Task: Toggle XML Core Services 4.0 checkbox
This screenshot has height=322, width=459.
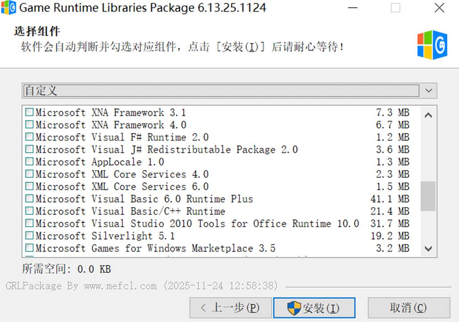Action: coord(29,174)
